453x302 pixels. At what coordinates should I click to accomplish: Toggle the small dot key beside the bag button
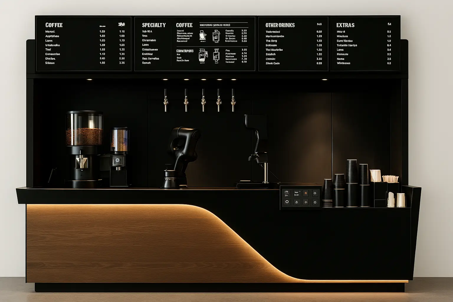coord(306,202)
